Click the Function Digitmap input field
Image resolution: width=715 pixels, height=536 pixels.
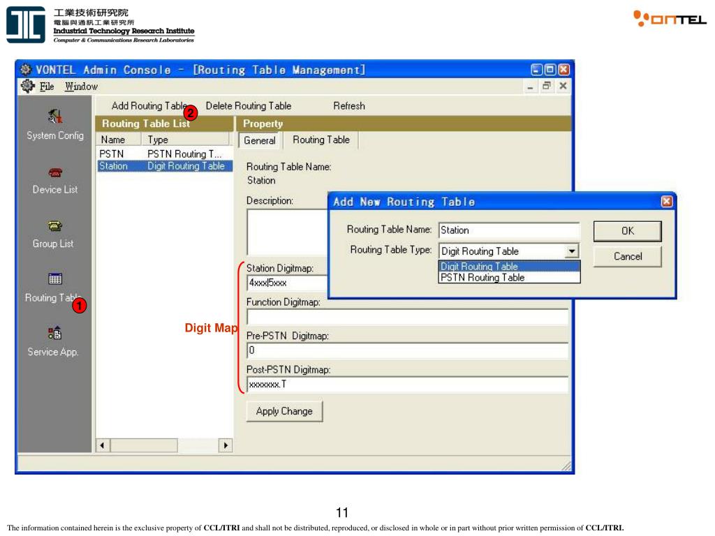point(407,316)
